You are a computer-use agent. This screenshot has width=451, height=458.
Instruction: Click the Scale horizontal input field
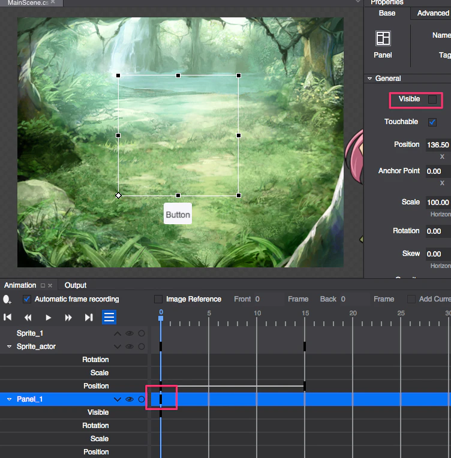pos(438,203)
